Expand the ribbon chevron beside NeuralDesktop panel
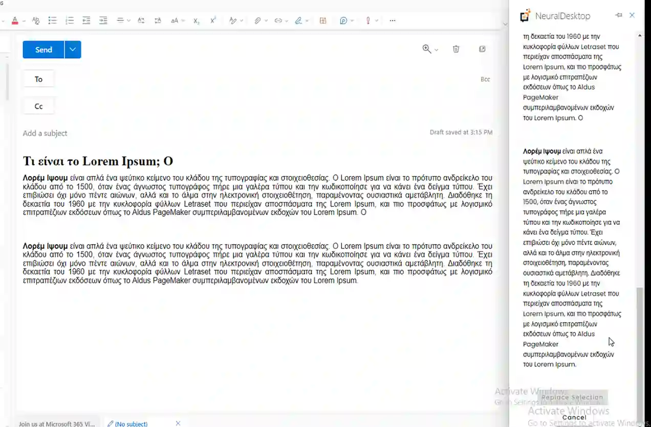Screen dimensions: 651x427 505,24
